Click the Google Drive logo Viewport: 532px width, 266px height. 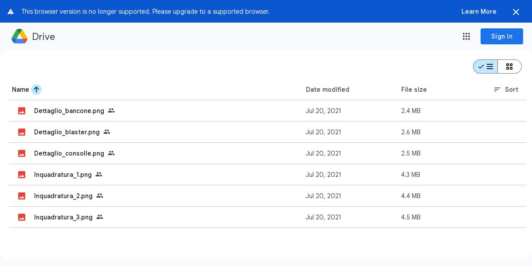[x=20, y=36]
